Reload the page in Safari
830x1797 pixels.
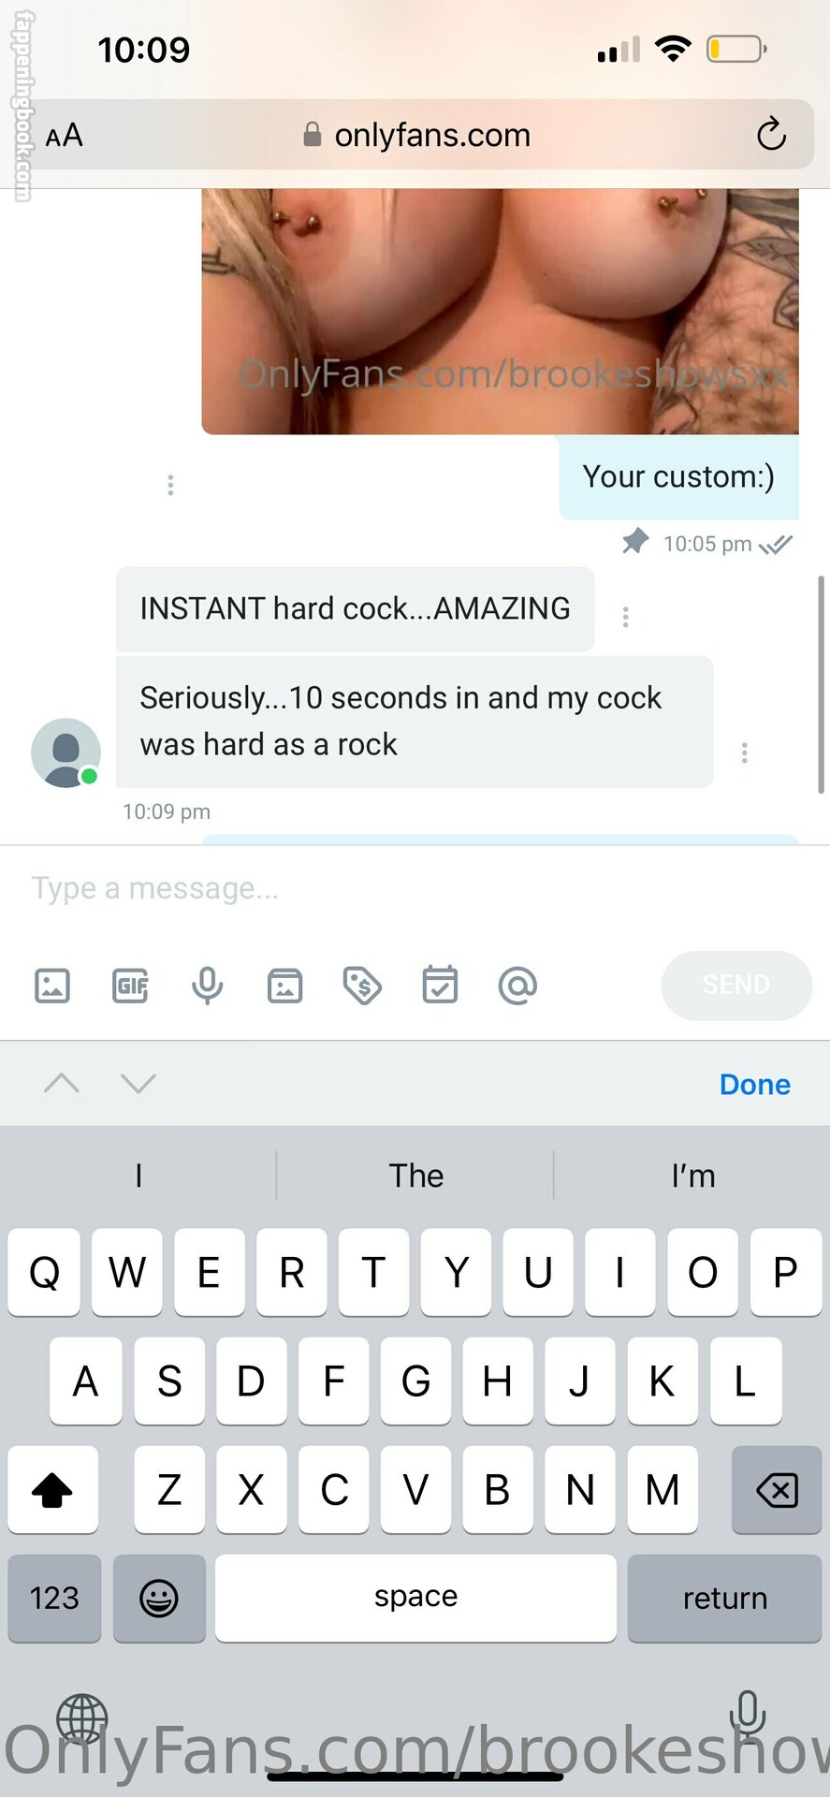coord(771,134)
